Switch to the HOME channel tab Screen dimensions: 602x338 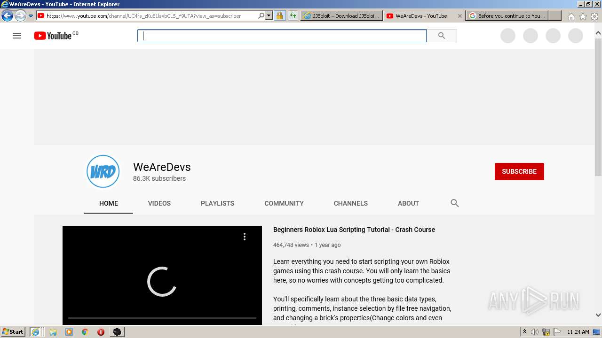coord(109,203)
